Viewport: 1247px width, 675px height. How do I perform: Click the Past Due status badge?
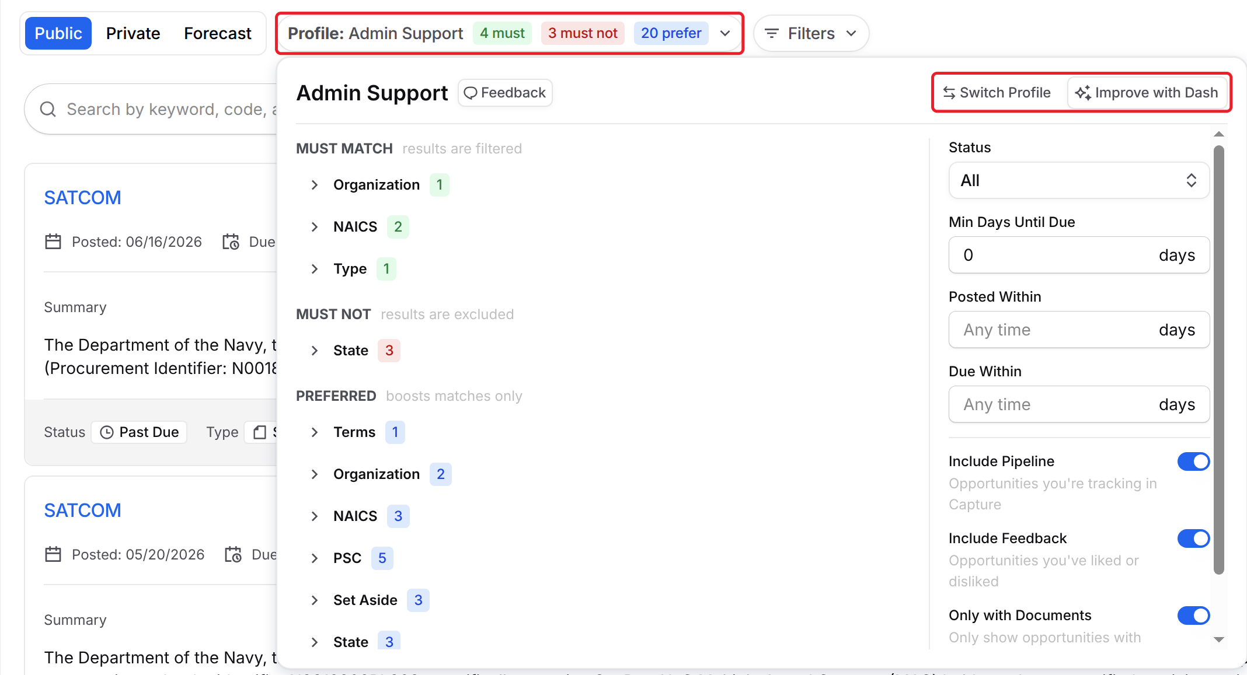tap(139, 432)
